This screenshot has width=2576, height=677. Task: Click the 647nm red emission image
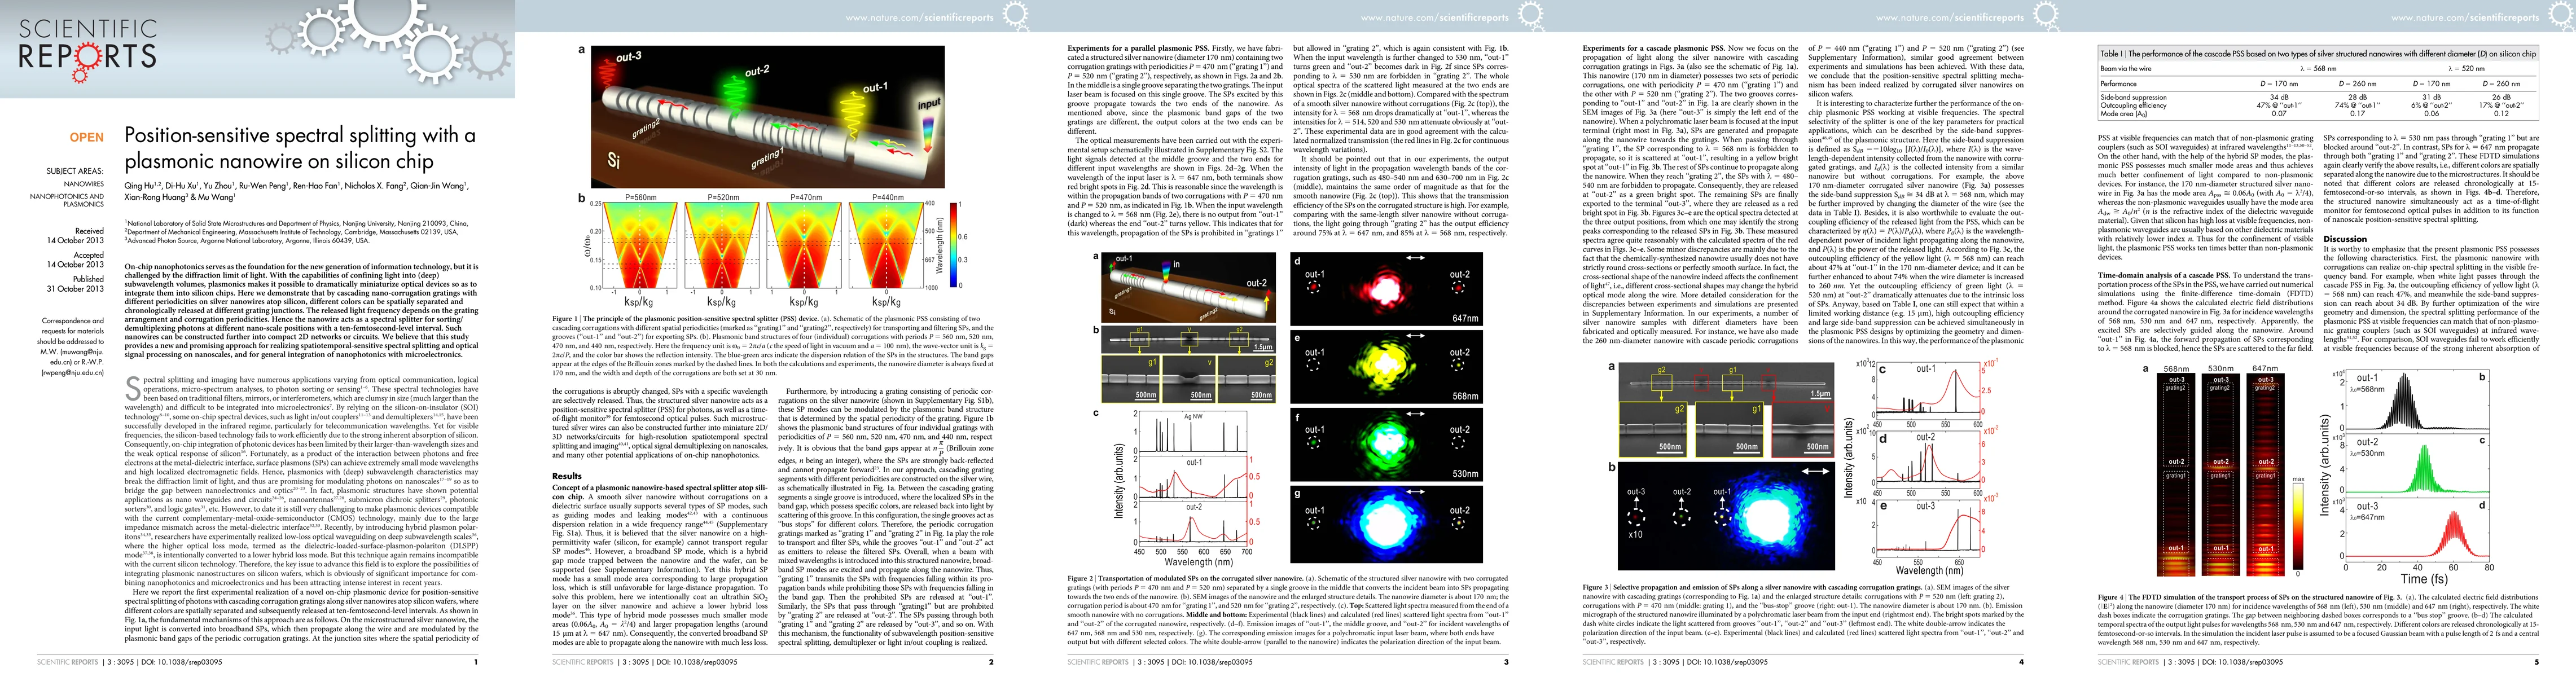[1388, 288]
